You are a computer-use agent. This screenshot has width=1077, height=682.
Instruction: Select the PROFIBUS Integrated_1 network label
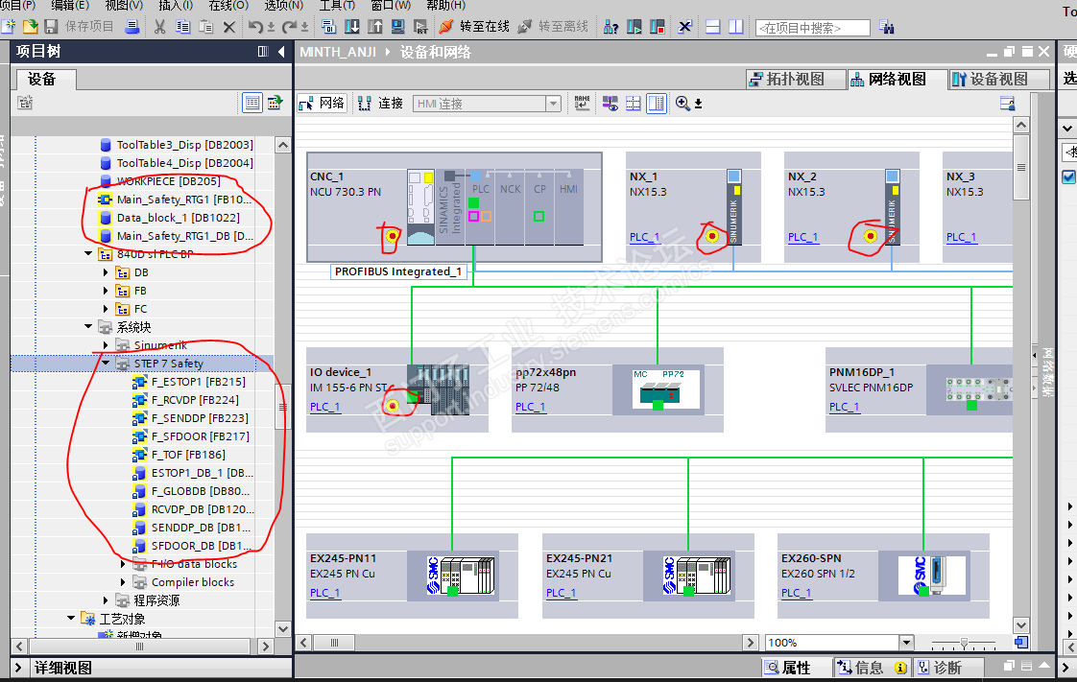point(398,271)
